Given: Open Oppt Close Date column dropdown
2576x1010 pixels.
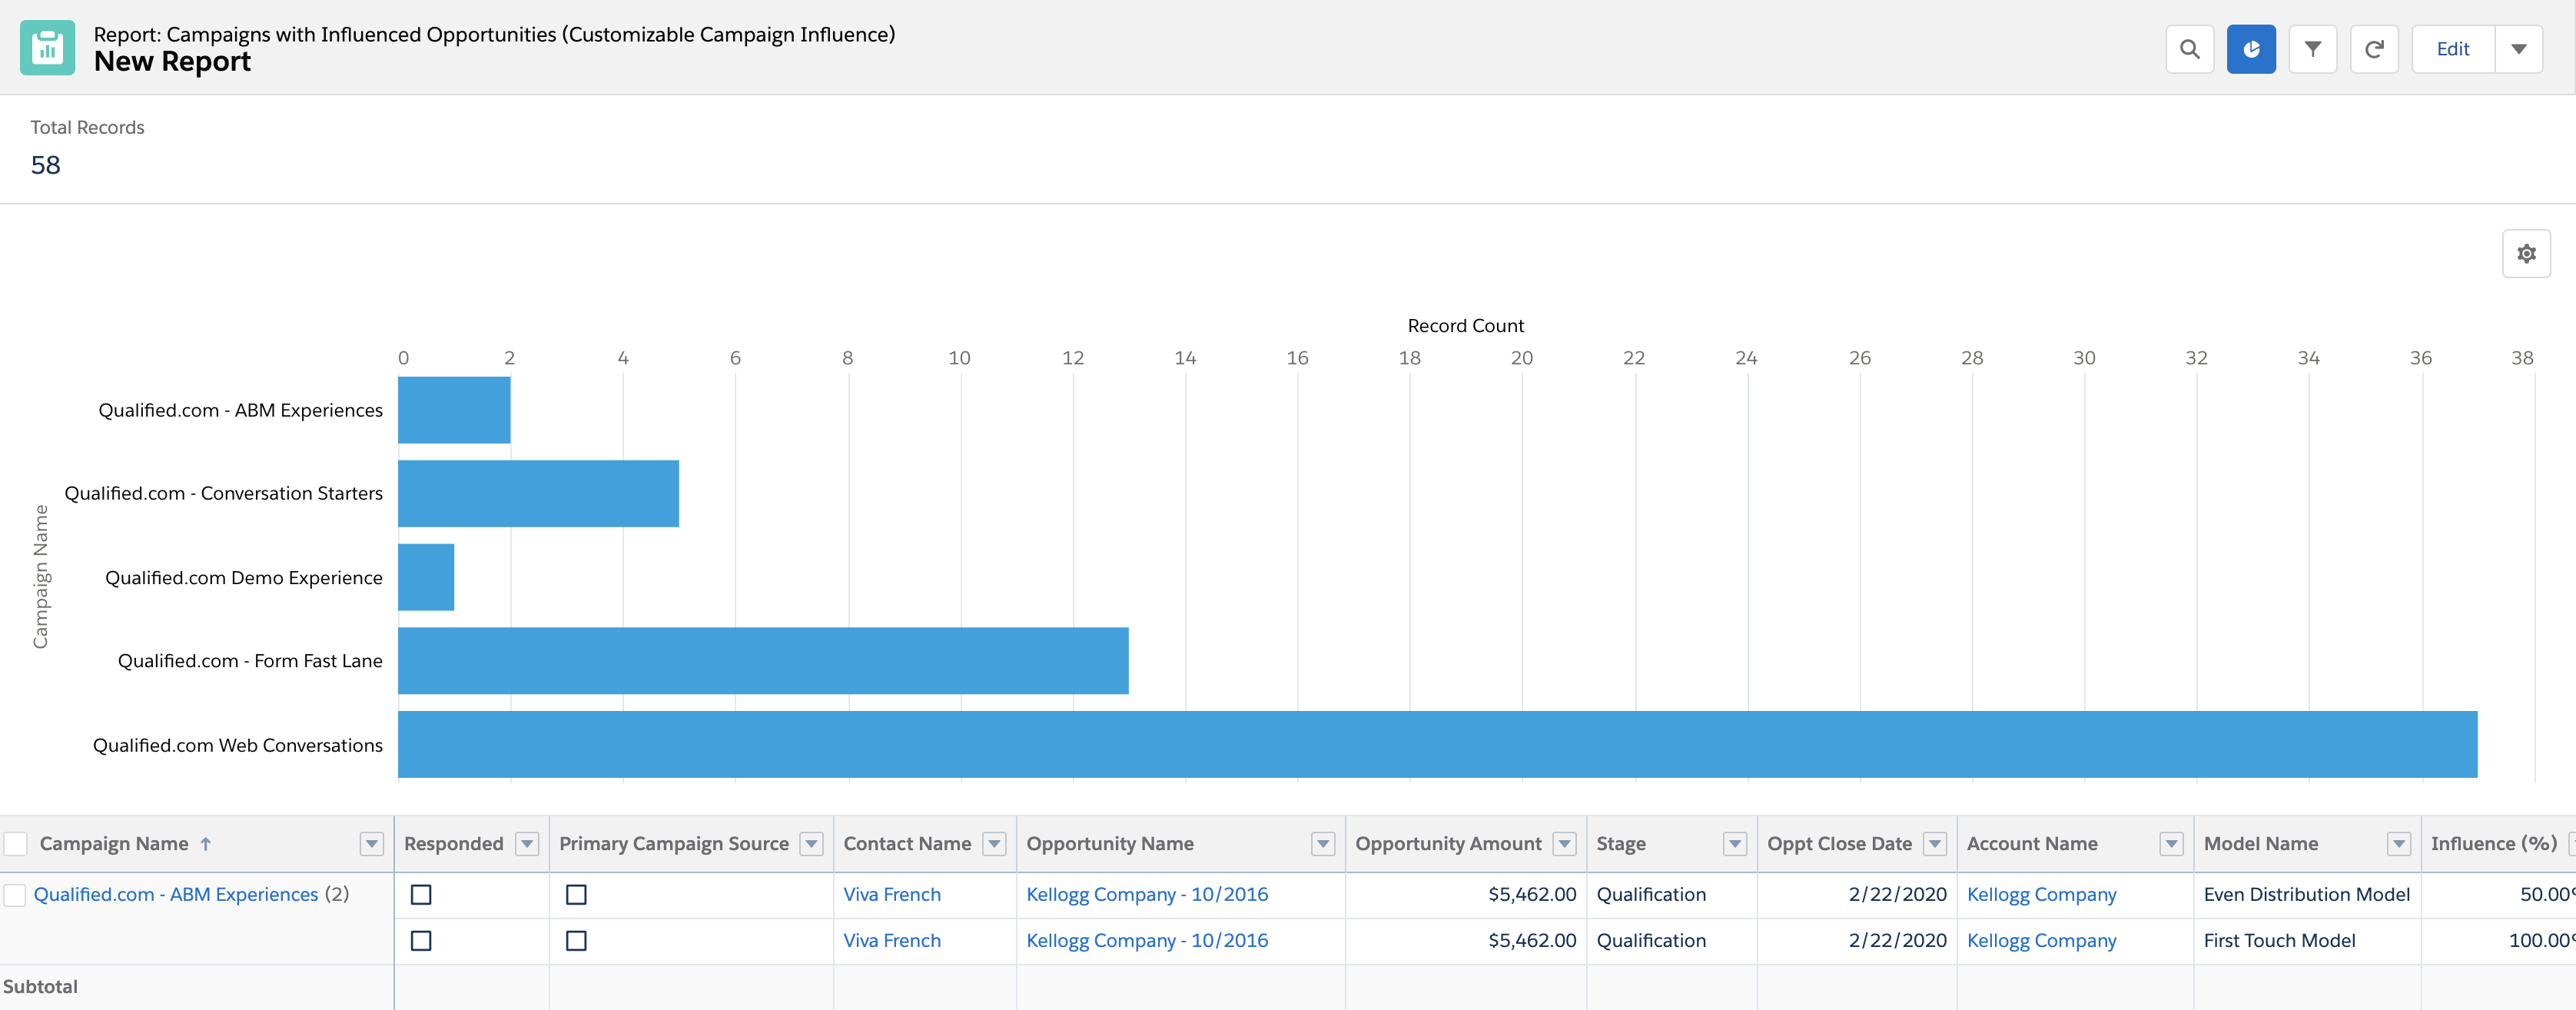Looking at the screenshot, I should pos(1935,844).
